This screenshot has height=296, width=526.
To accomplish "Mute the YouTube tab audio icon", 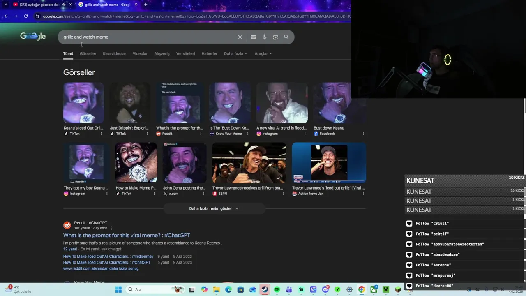I will (x=64, y=5).
